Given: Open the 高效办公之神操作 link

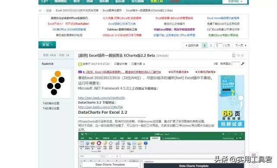Looking at the screenshot, I should [174, 24].
